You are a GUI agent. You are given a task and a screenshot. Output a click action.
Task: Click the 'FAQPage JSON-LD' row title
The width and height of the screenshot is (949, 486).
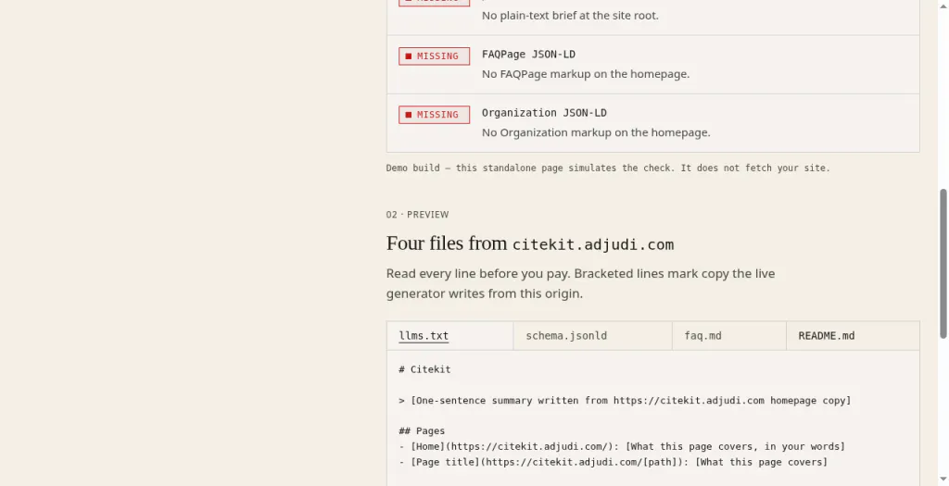(528, 55)
